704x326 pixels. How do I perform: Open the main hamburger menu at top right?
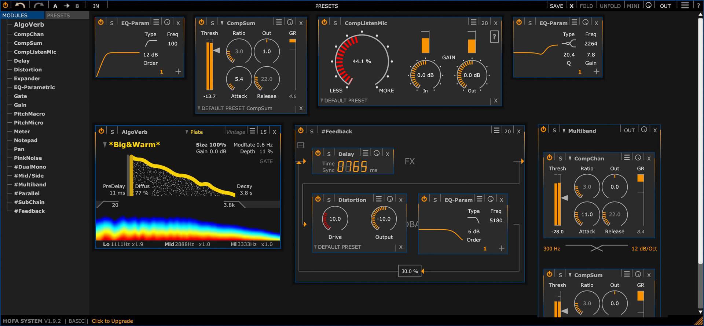pyautogui.click(x=685, y=5)
